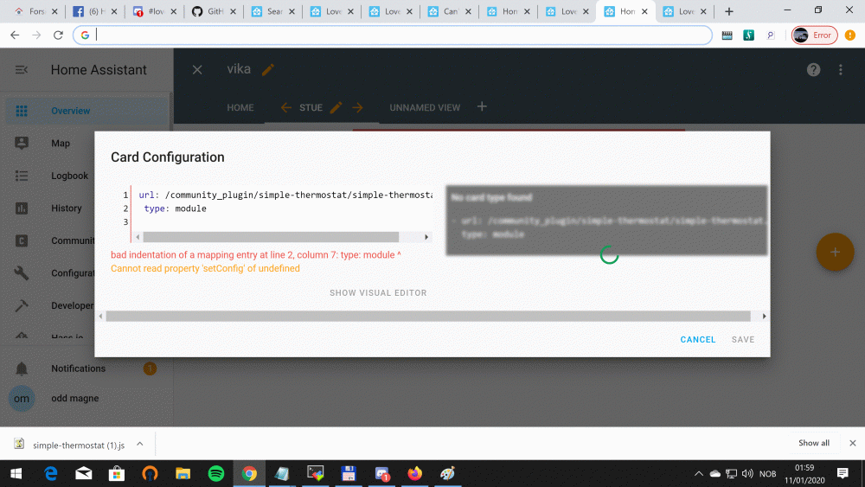Move STUE view right with arrow icon
This screenshot has height=487, width=865.
click(357, 108)
